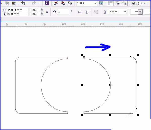Click the Undo arrow icon
Image resolution: width=151 pixels, height=130 pixels.
(23, 3)
